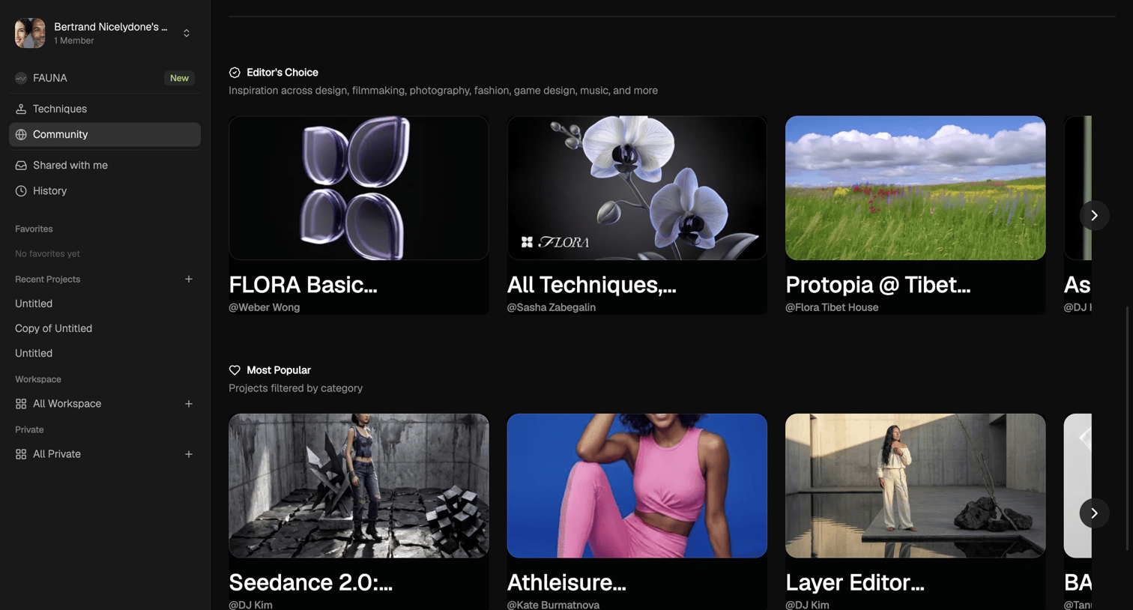The image size is (1133, 610).
Task: Open the FAUNA sidebar item
Action: pos(105,78)
